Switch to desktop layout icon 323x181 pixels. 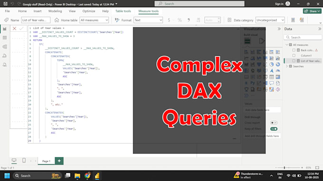coord(14,161)
